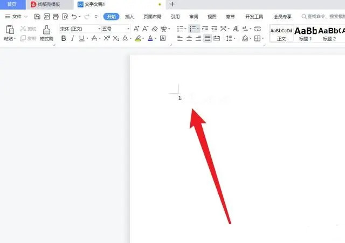The image size is (345, 243).
Task: Click paragraph shading bucket icon
Action: coord(245,38)
